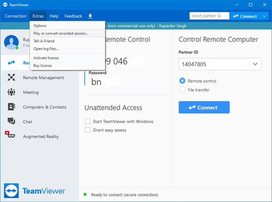
Task: Click the Insert partner ID field
Action: tap(209, 16)
